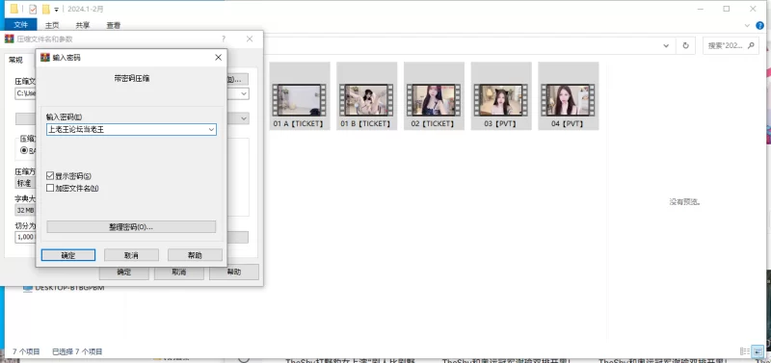This screenshot has width=771, height=363.
Task: Close the 输入密码 dialog with X
Action: (x=219, y=58)
